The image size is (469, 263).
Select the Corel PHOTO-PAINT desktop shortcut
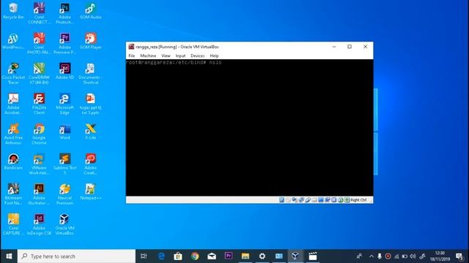[39, 44]
